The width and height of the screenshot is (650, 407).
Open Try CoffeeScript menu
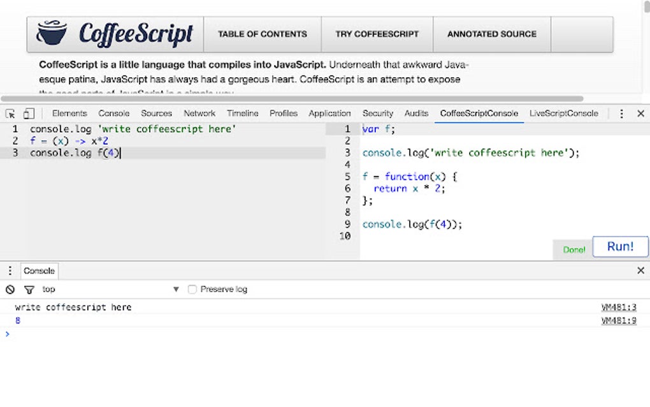pos(377,34)
